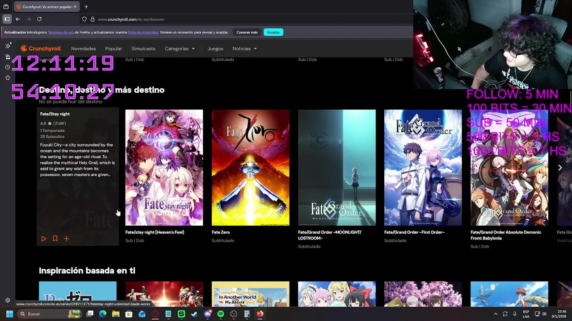
Task: Open bookmarks star icon in Firefox sidebar
Action: click(x=8, y=78)
